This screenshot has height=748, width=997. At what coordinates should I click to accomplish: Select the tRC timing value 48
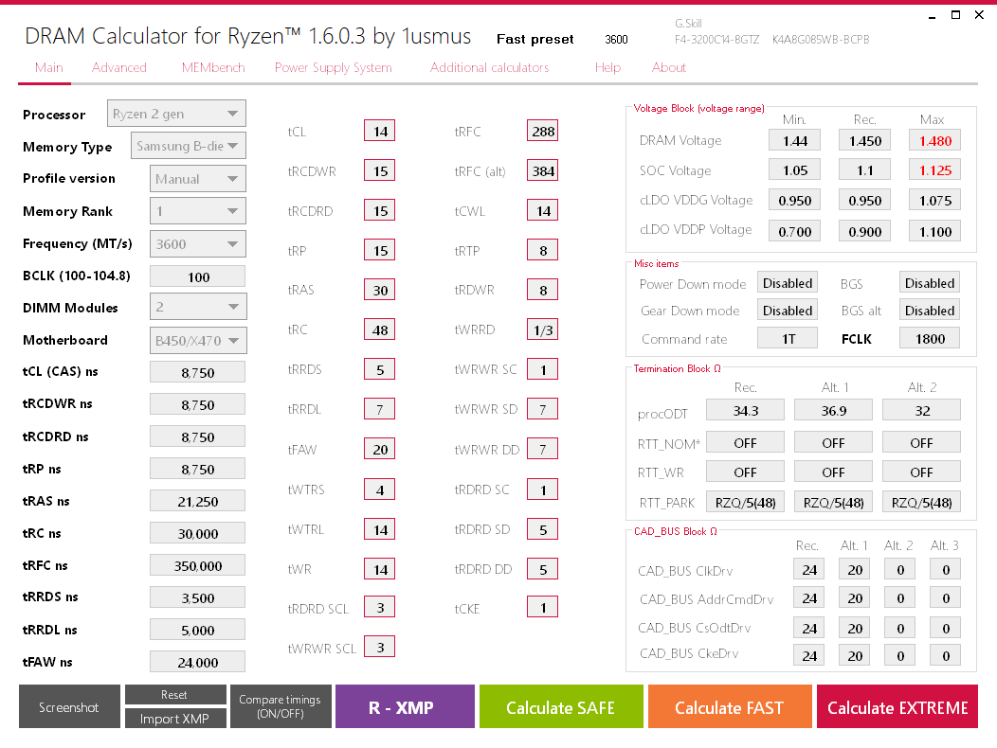[380, 329]
